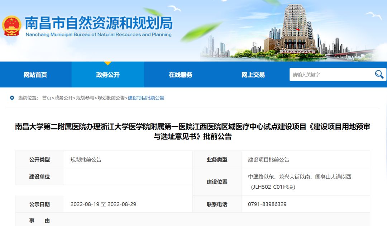Image resolution: width=387 pixels, height=226 pixels.
Task: Select the 2022-08-19 至 2022-08-29 date range
Action: coord(103,204)
